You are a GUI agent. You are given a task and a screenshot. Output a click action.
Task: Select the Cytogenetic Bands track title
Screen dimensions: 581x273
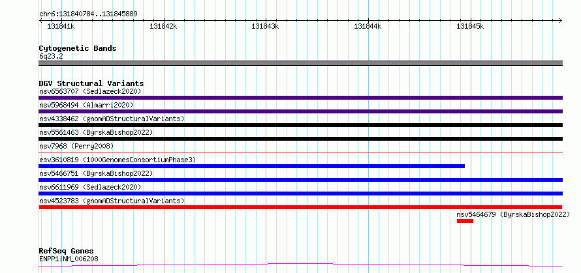[78, 48]
